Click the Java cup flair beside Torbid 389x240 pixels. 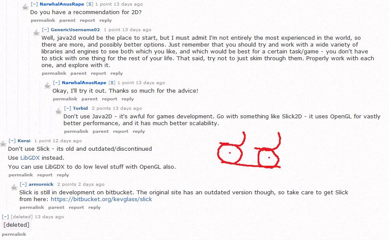[x=58, y=111]
